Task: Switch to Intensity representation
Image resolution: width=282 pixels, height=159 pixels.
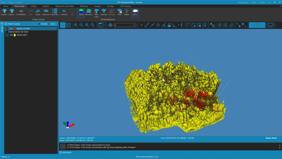Action: [104, 12]
